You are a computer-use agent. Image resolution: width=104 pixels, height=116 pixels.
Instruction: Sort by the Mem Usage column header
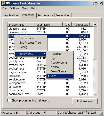[81, 25]
